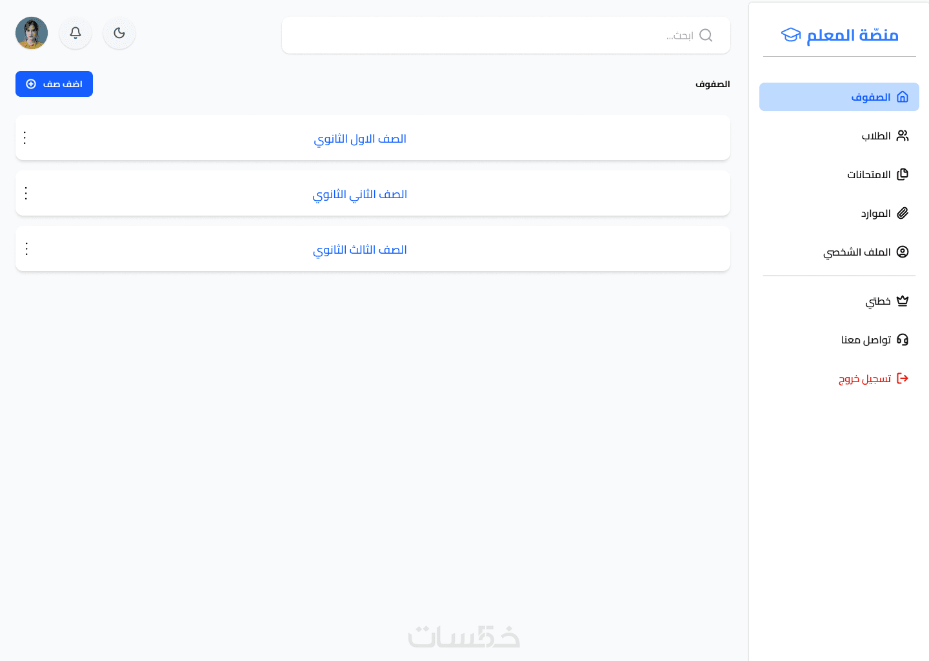Click the الملف الشخصي profile icon
Screen dimensions: 929x661
click(x=903, y=252)
